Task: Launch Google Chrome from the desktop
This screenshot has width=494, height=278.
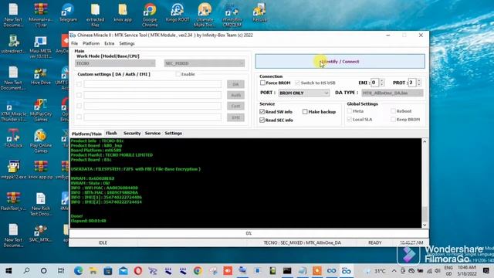Action: pyautogui.click(x=150, y=15)
